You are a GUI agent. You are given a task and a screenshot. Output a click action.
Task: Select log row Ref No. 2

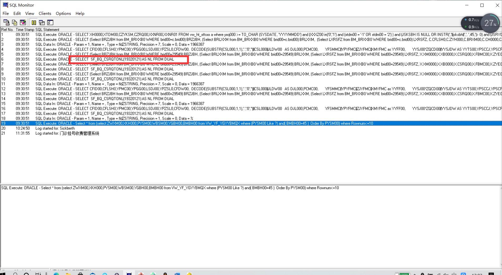click(251, 39)
